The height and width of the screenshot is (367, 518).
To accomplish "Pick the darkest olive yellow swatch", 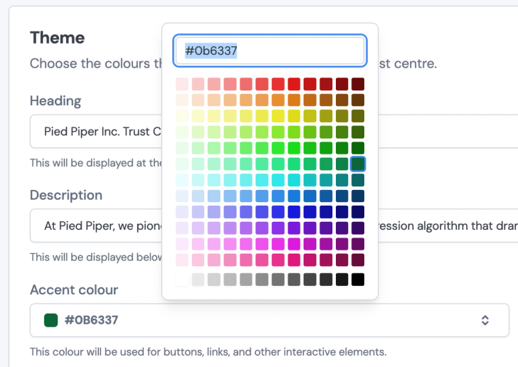I will [x=358, y=116].
